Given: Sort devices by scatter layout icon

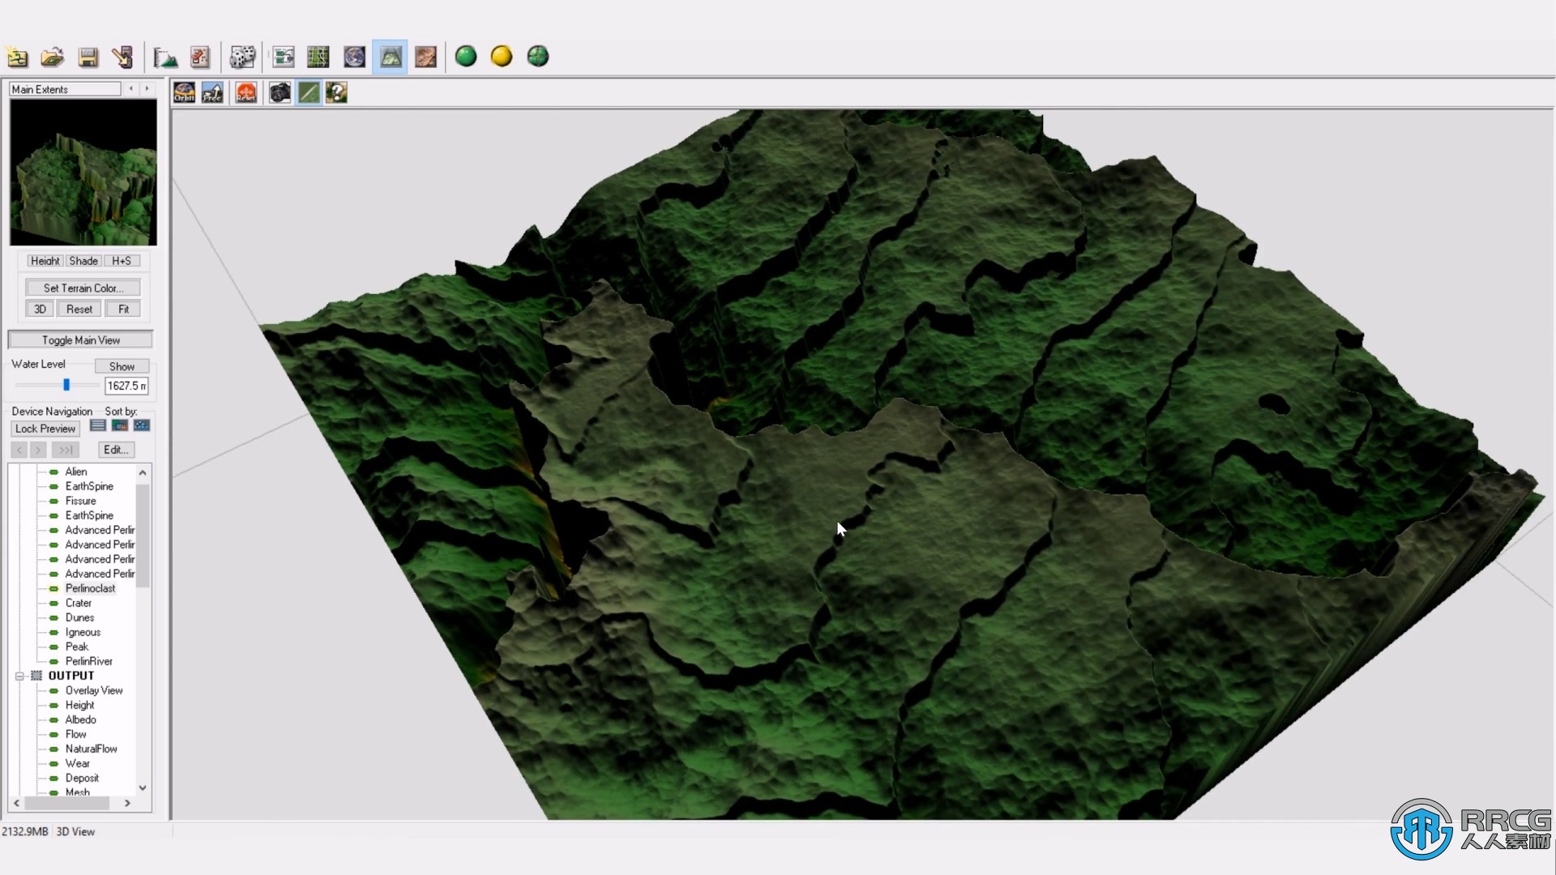Looking at the screenshot, I should coord(142,425).
